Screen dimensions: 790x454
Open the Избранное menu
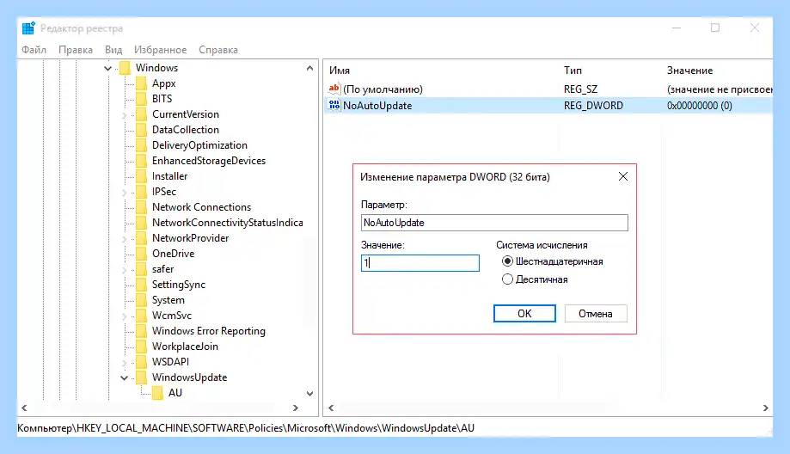[x=160, y=50]
